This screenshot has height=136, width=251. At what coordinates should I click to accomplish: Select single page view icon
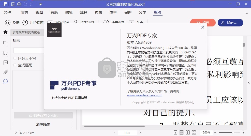click(175, 132)
